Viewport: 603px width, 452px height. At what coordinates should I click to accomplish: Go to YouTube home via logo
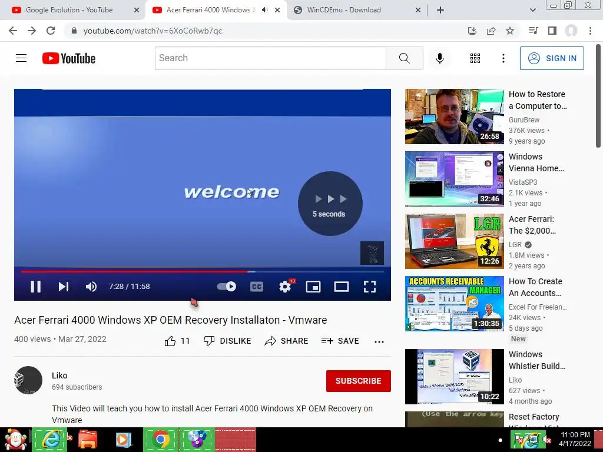coord(69,58)
